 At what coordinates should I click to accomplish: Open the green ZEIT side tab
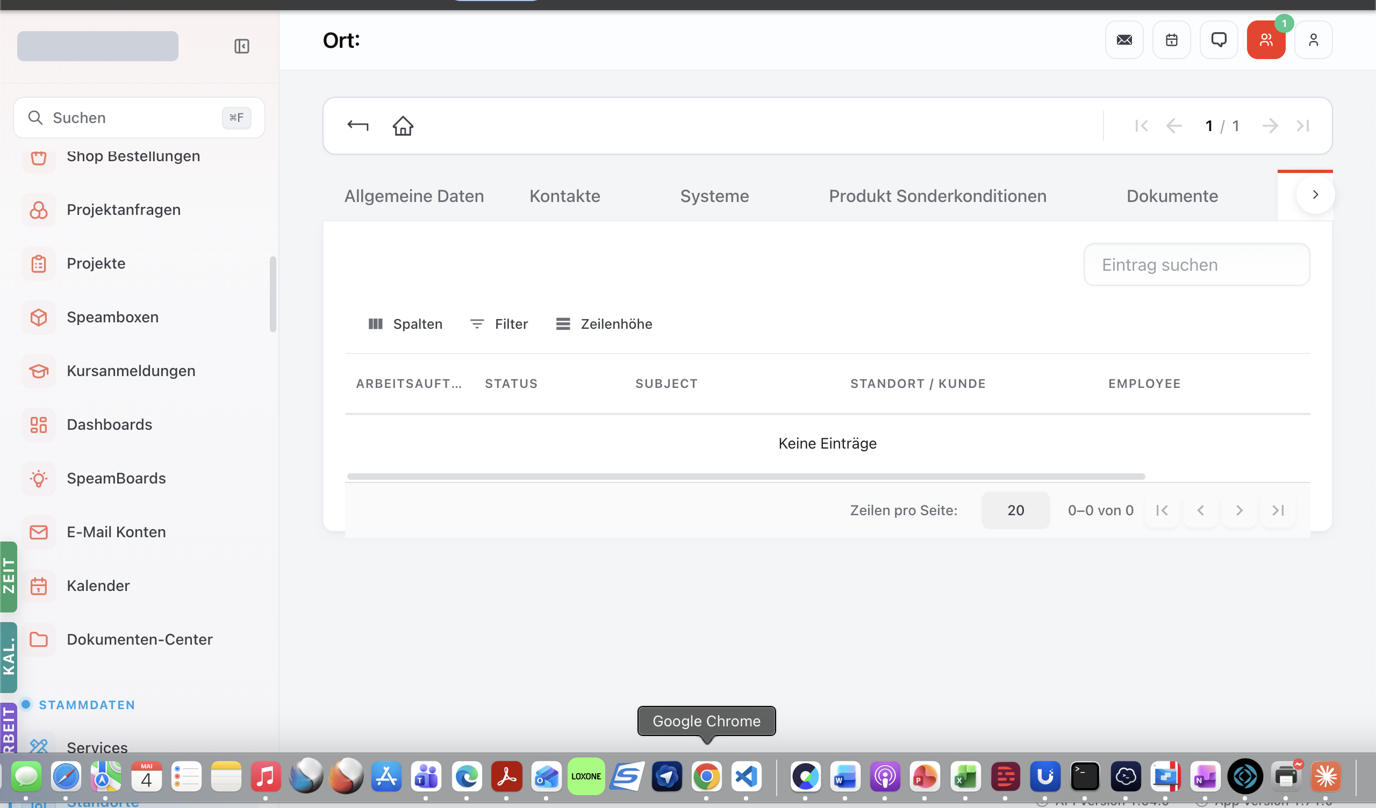pos(8,576)
